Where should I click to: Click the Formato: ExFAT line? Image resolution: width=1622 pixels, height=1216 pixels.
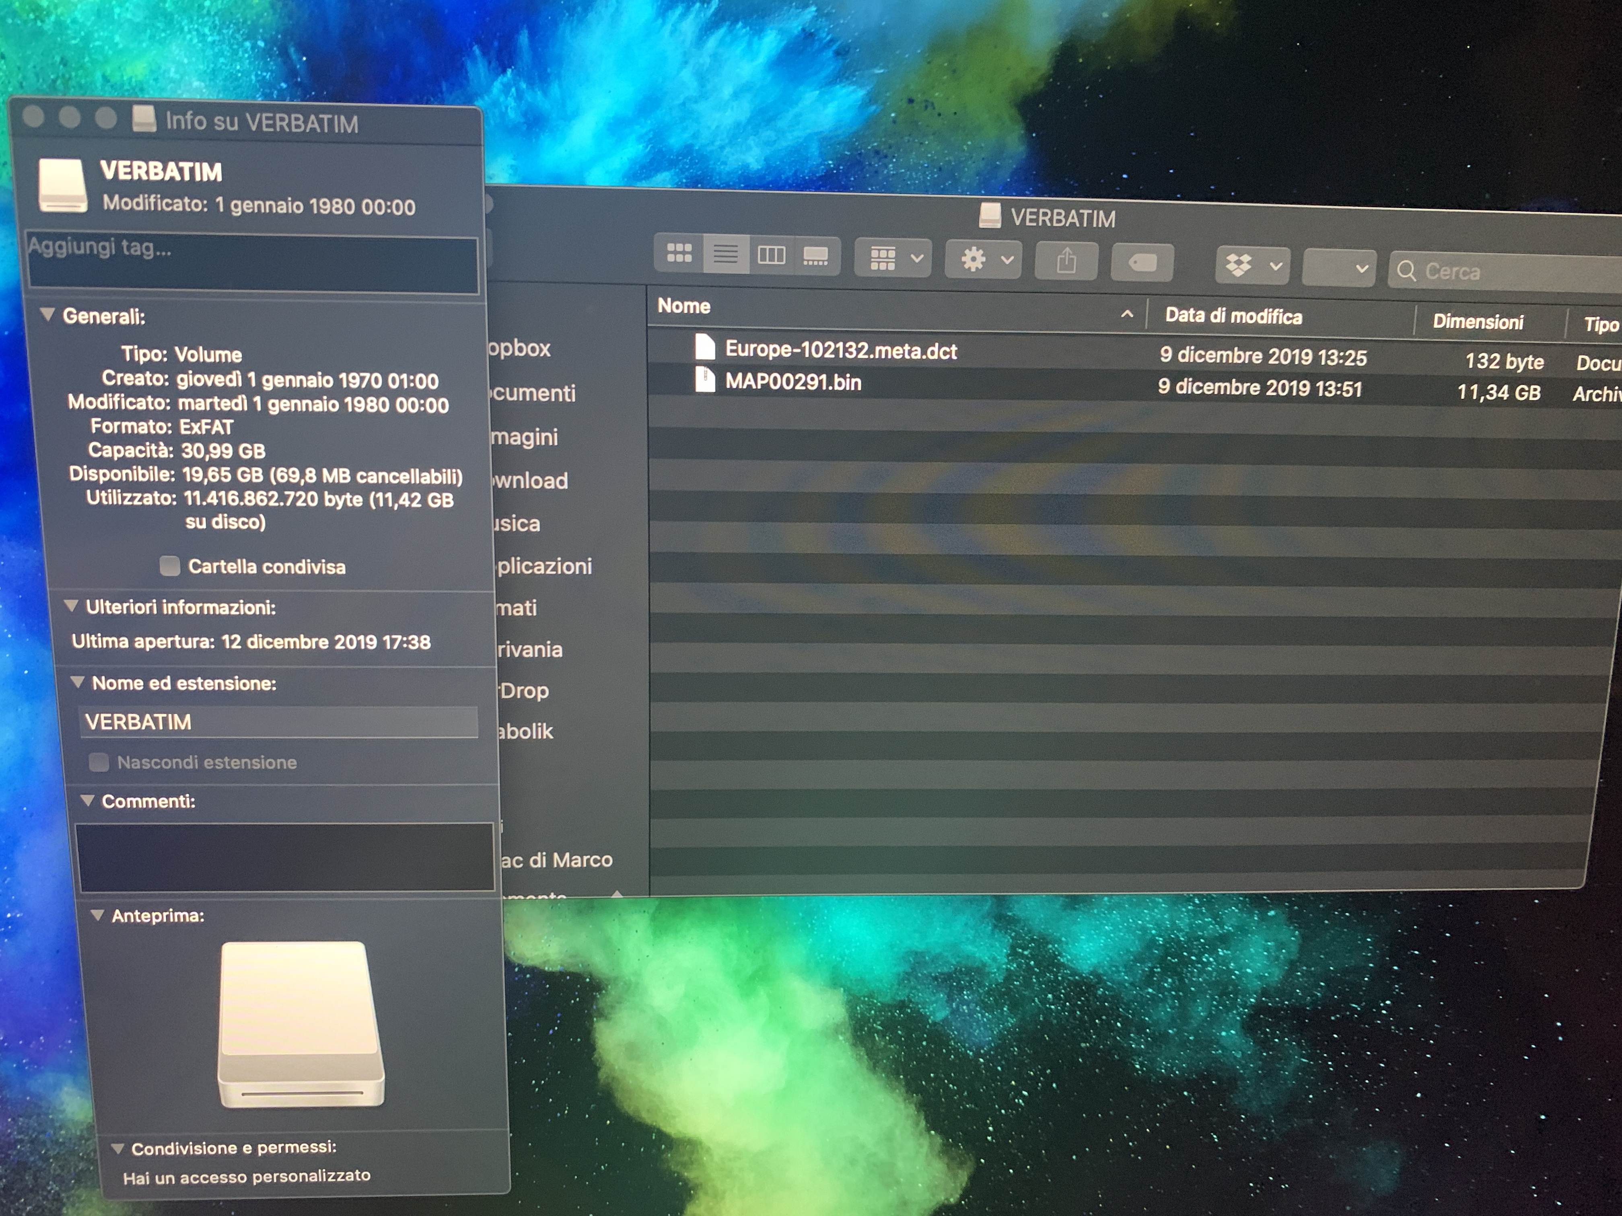pyautogui.click(x=161, y=427)
